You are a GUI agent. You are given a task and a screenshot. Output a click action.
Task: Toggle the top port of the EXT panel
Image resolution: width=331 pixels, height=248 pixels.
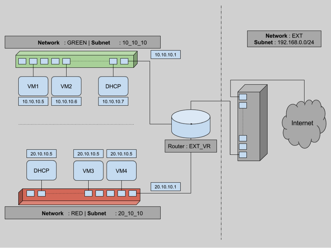[242, 97]
